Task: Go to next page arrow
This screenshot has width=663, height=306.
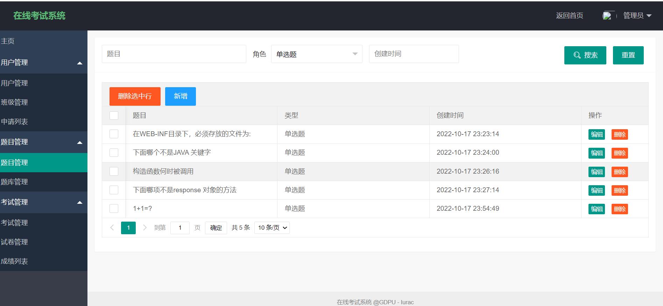Action: [x=144, y=228]
